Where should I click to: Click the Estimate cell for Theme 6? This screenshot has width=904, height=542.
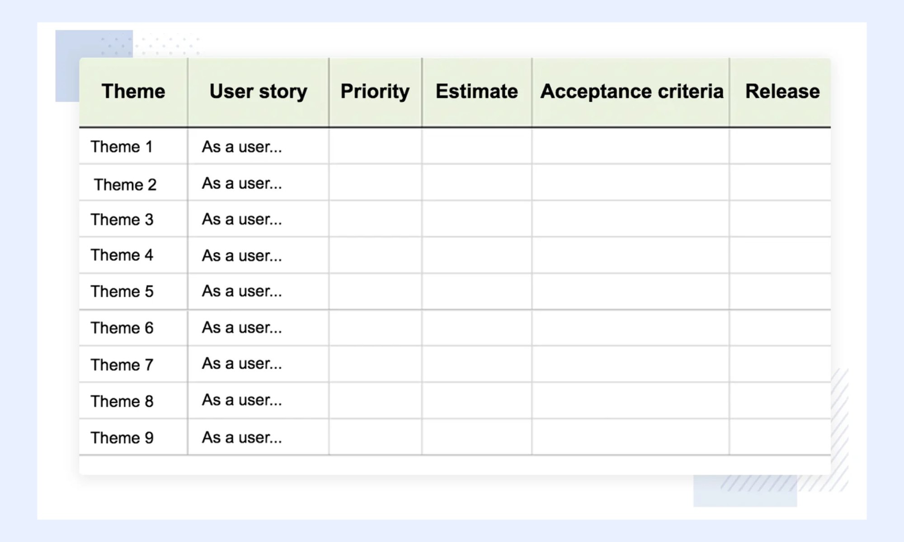tap(477, 328)
